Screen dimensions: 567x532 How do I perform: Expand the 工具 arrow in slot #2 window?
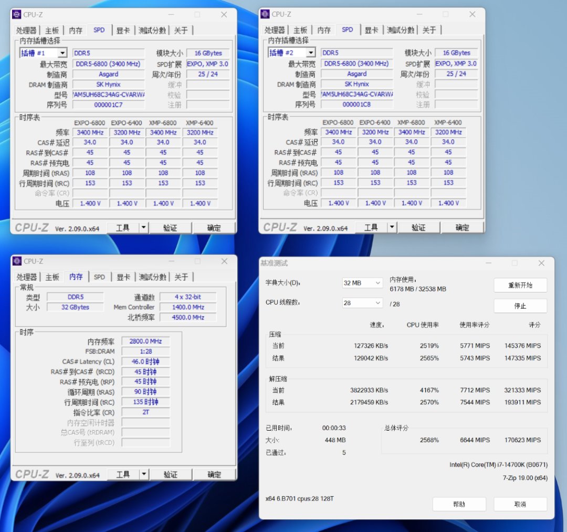(392, 227)
